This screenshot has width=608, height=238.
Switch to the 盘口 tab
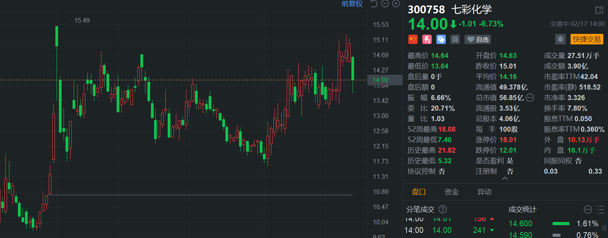419,192
